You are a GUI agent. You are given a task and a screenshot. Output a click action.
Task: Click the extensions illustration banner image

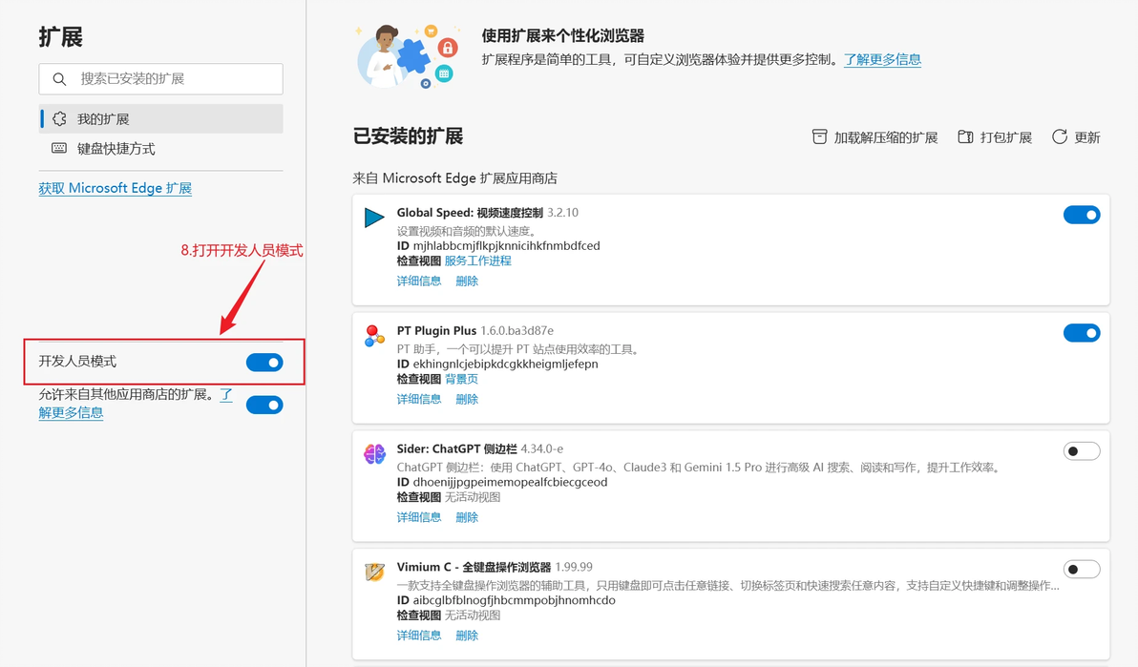tap(408, 56)
